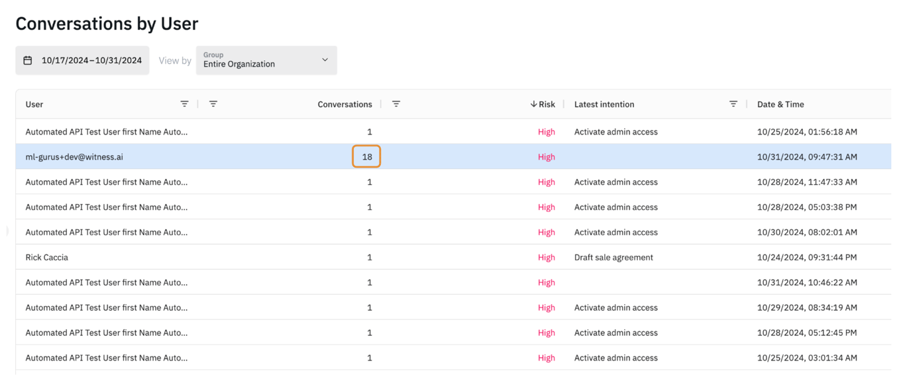
Task: Click the 10/25/2024, 01:56:18 AM row
Action: 807,132
